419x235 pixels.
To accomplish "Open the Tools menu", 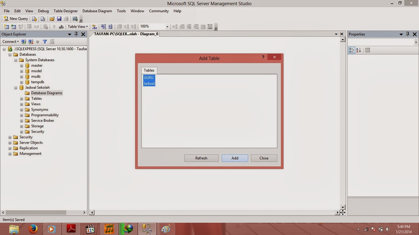I will coord(121,11).
